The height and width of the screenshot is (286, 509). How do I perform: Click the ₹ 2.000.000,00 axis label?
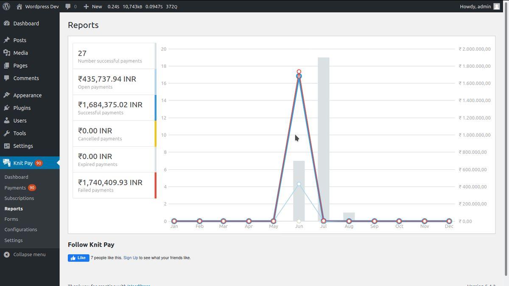pos(475,49)
